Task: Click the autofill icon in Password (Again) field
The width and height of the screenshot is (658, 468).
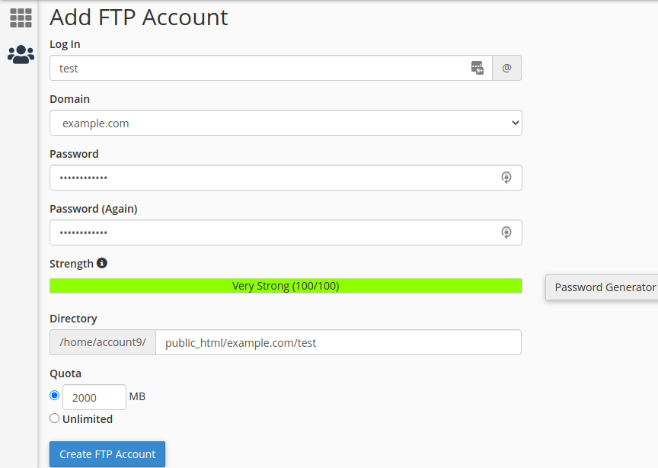Action: (506, 232)
